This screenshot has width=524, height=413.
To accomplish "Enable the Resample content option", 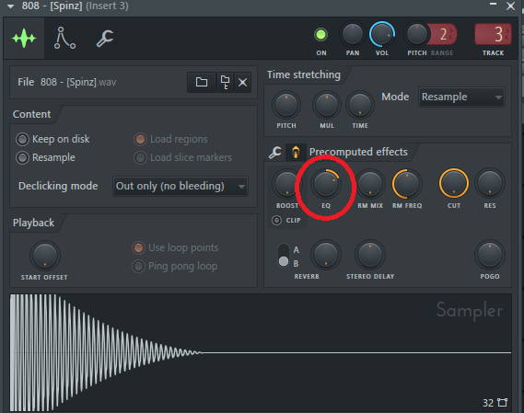I will pos(22,157).
